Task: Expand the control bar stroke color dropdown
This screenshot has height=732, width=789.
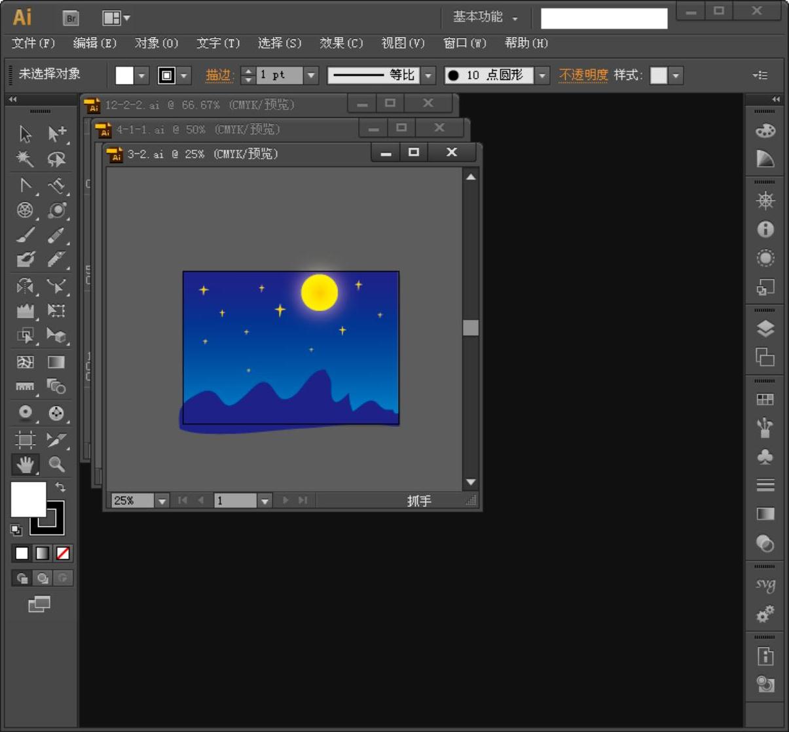Action: point(184,75)
